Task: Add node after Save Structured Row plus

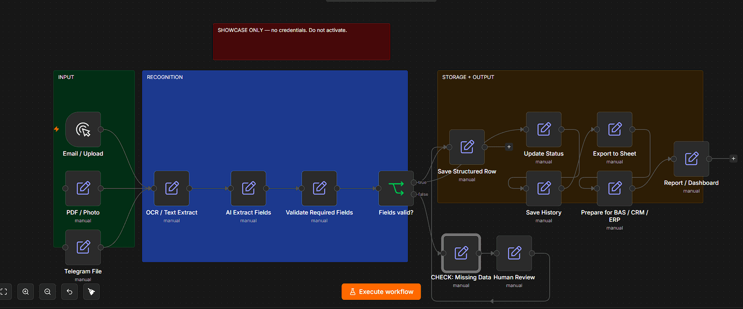Action: click(x=509, y=147)
